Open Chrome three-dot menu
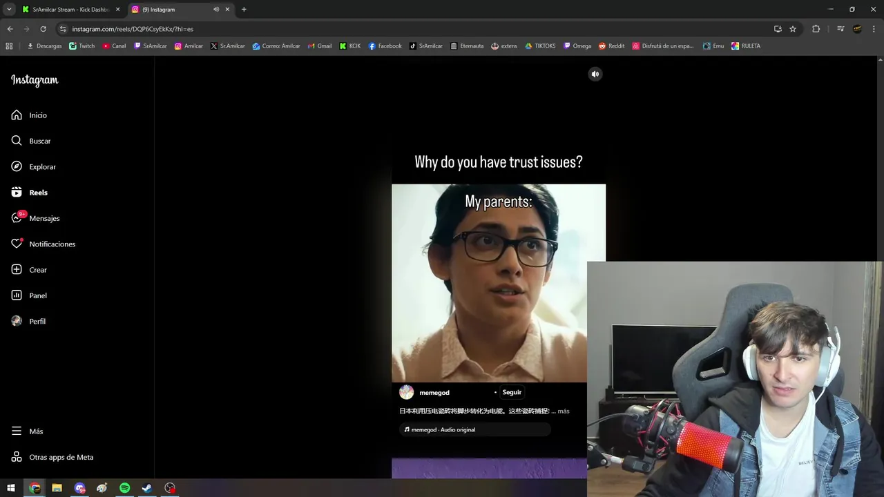Image resolution: width=884 pixels, height=497 pixels. pos(874,29)
